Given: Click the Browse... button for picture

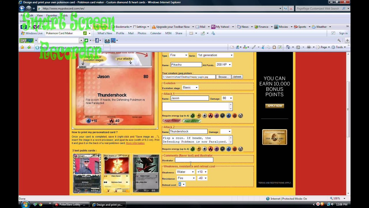Looking at the screenshot, I should pyautogui.click(x=223, y=77).
